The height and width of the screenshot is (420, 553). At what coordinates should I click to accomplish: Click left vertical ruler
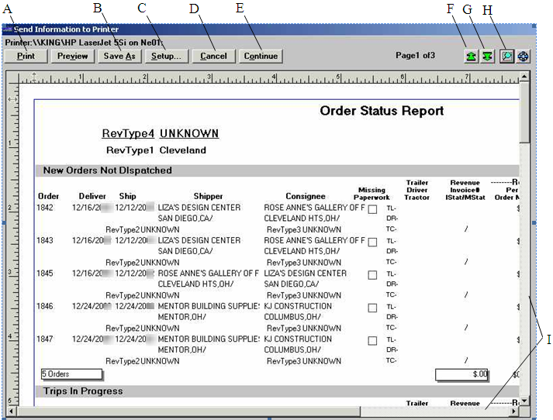coord(12,245)
